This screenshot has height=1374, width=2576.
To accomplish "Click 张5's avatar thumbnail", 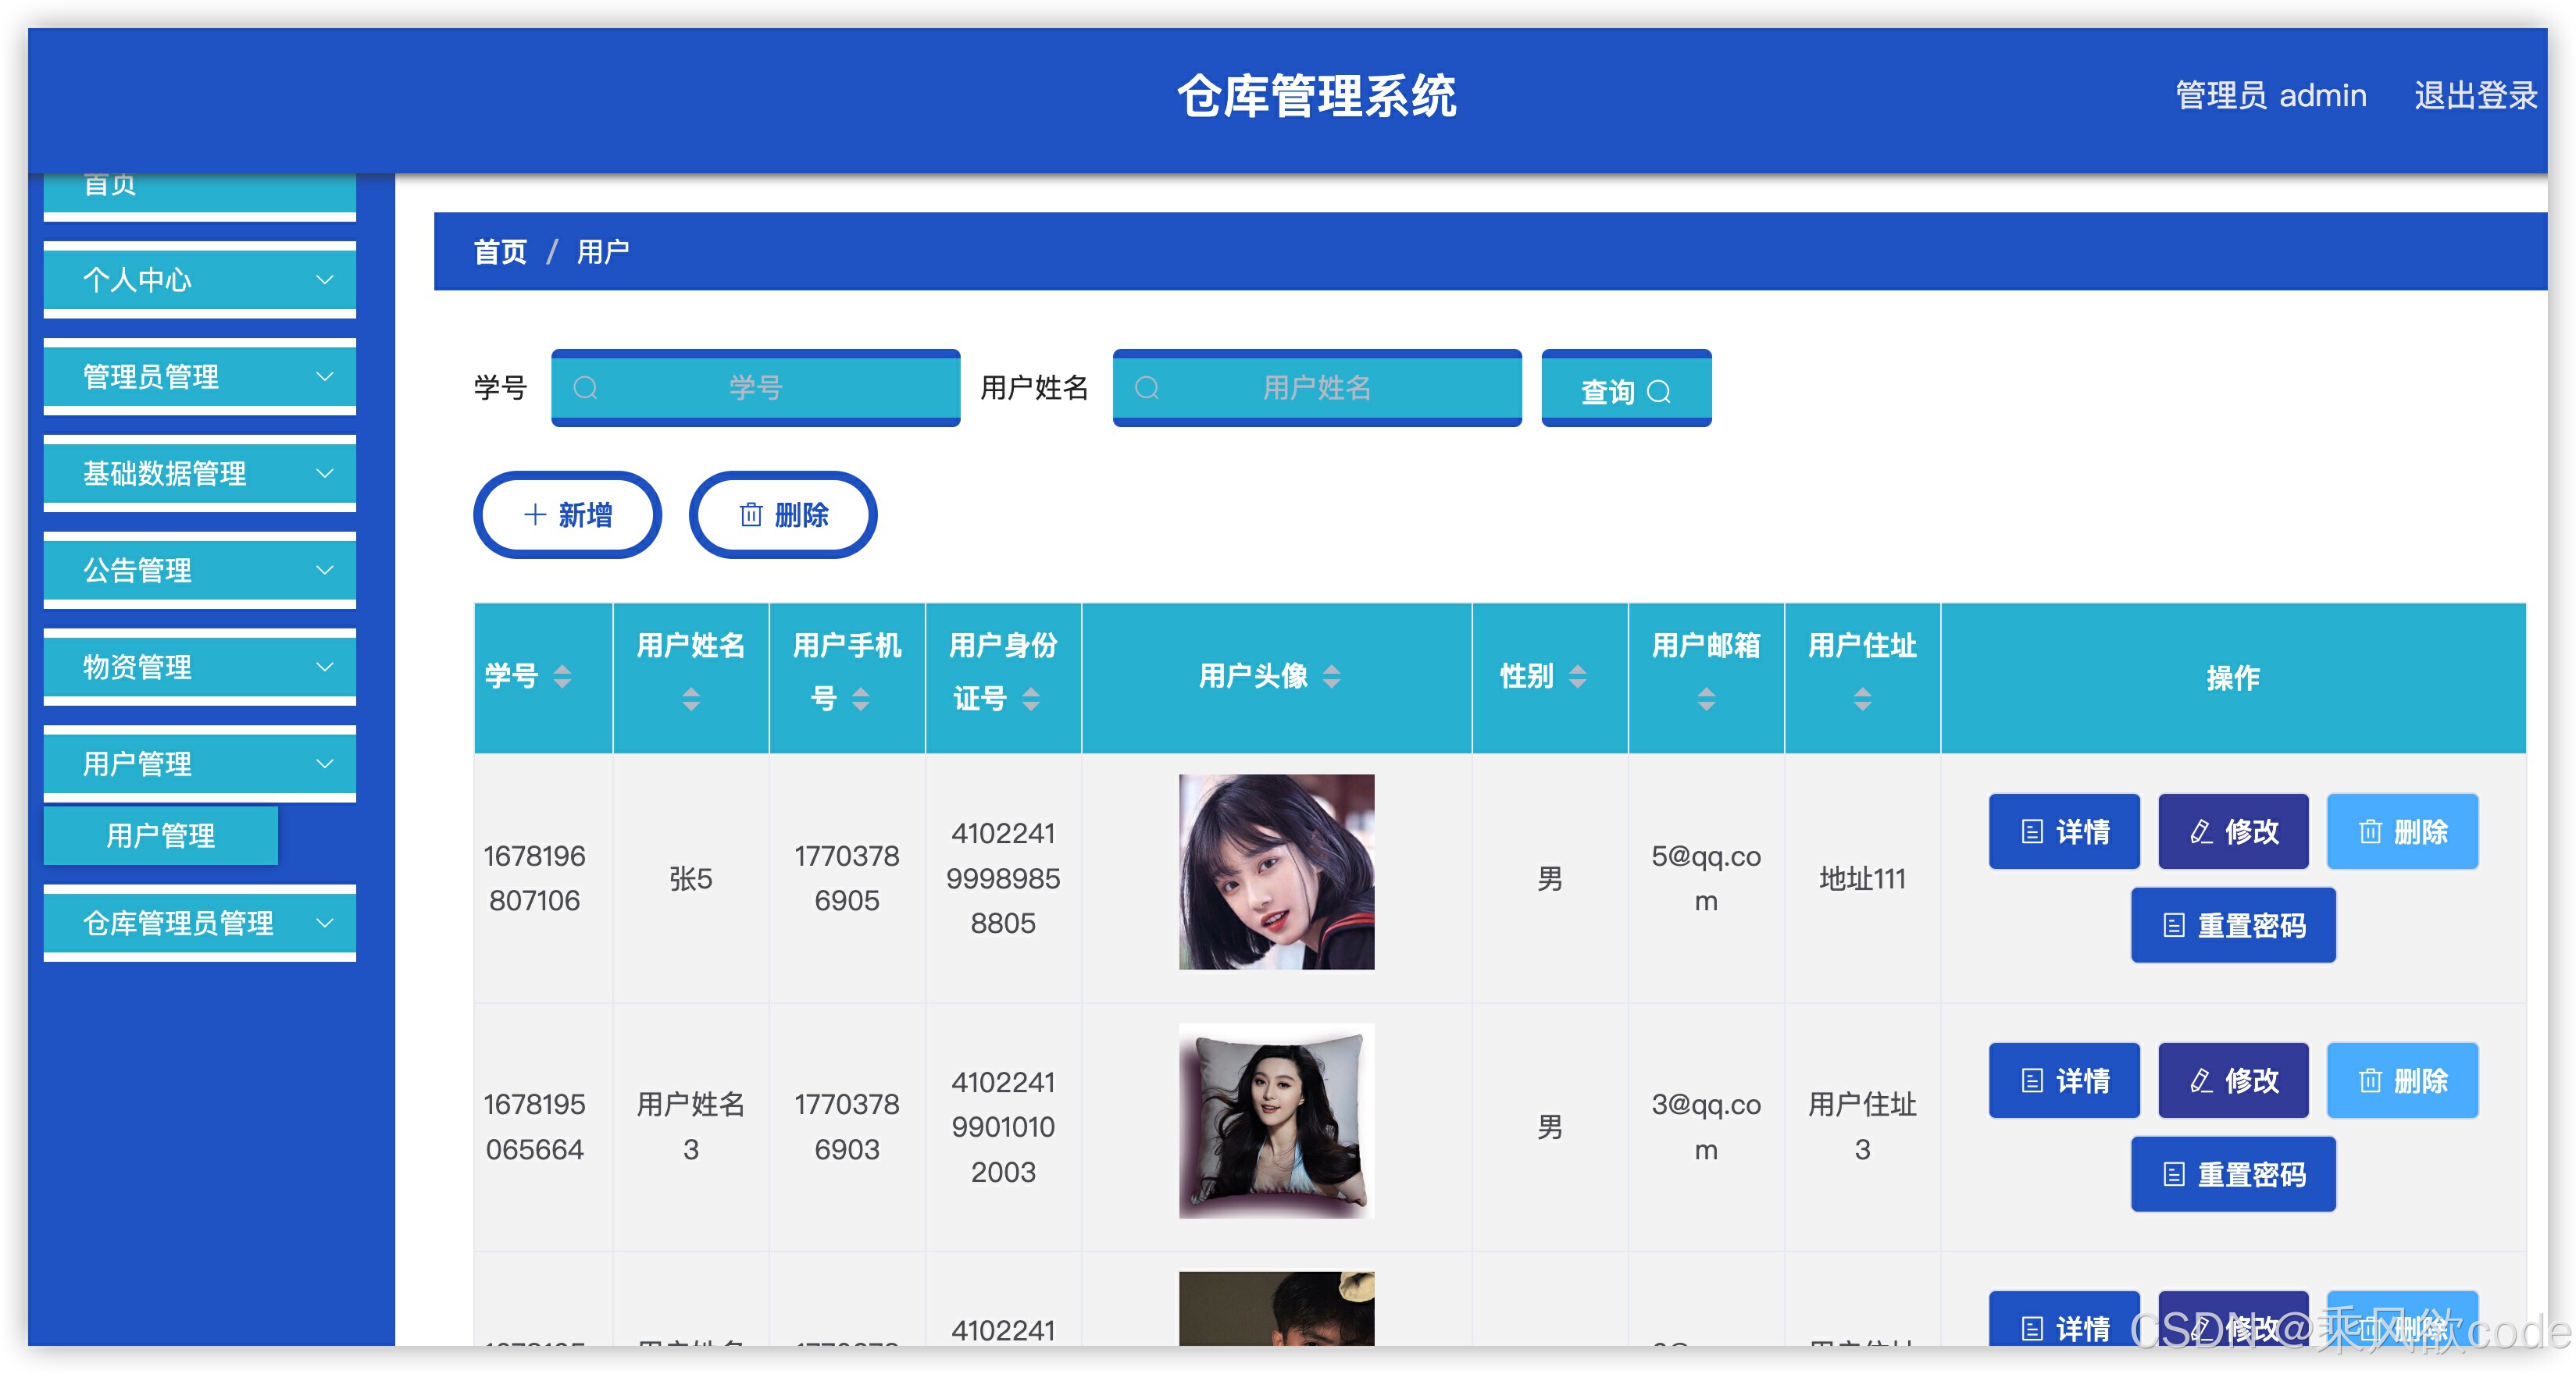I will (x=1276, y=871).
